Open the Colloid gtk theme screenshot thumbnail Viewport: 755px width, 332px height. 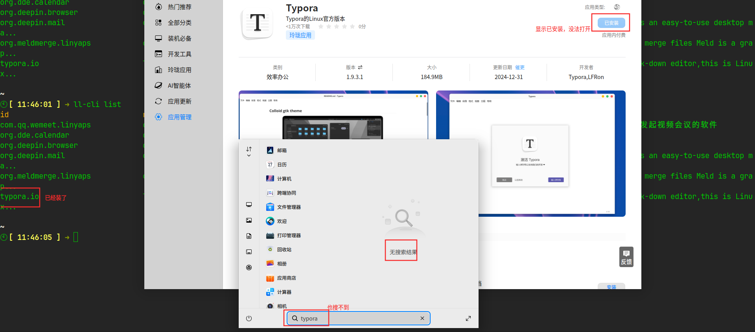click(333, 115)
